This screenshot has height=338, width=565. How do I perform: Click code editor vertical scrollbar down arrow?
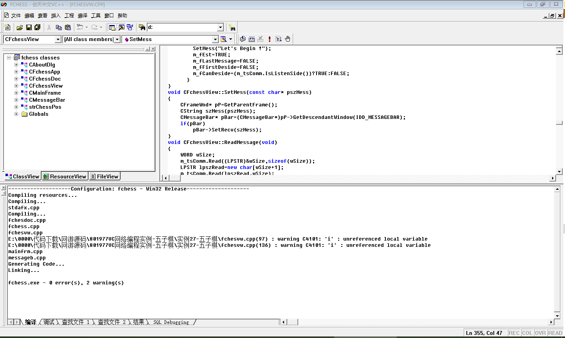[x=559, y=171]
